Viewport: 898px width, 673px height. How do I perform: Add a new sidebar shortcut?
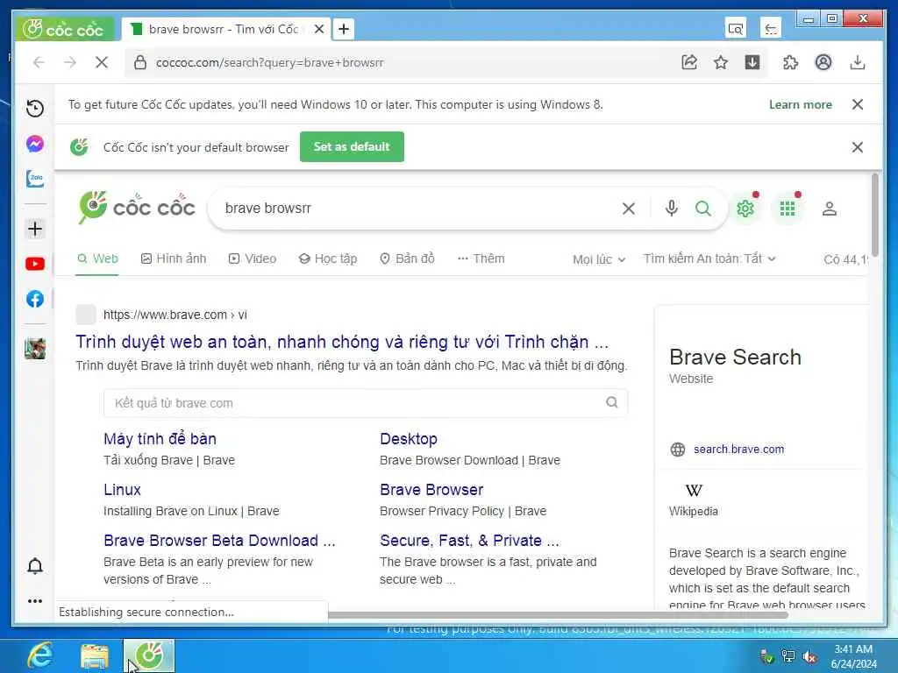[x=35, y=229]
